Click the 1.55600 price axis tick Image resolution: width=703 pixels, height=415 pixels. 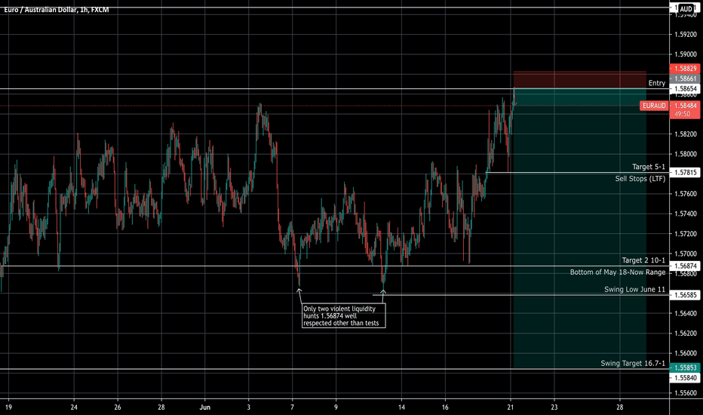686,393
